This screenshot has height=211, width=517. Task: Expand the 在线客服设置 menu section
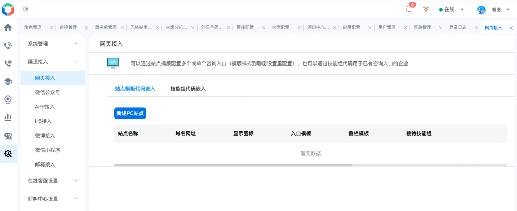53,181
